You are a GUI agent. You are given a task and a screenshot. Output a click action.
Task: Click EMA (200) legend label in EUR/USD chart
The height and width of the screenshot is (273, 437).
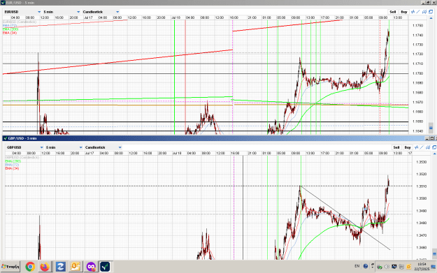pyautogui.click(x=10, y=29)
